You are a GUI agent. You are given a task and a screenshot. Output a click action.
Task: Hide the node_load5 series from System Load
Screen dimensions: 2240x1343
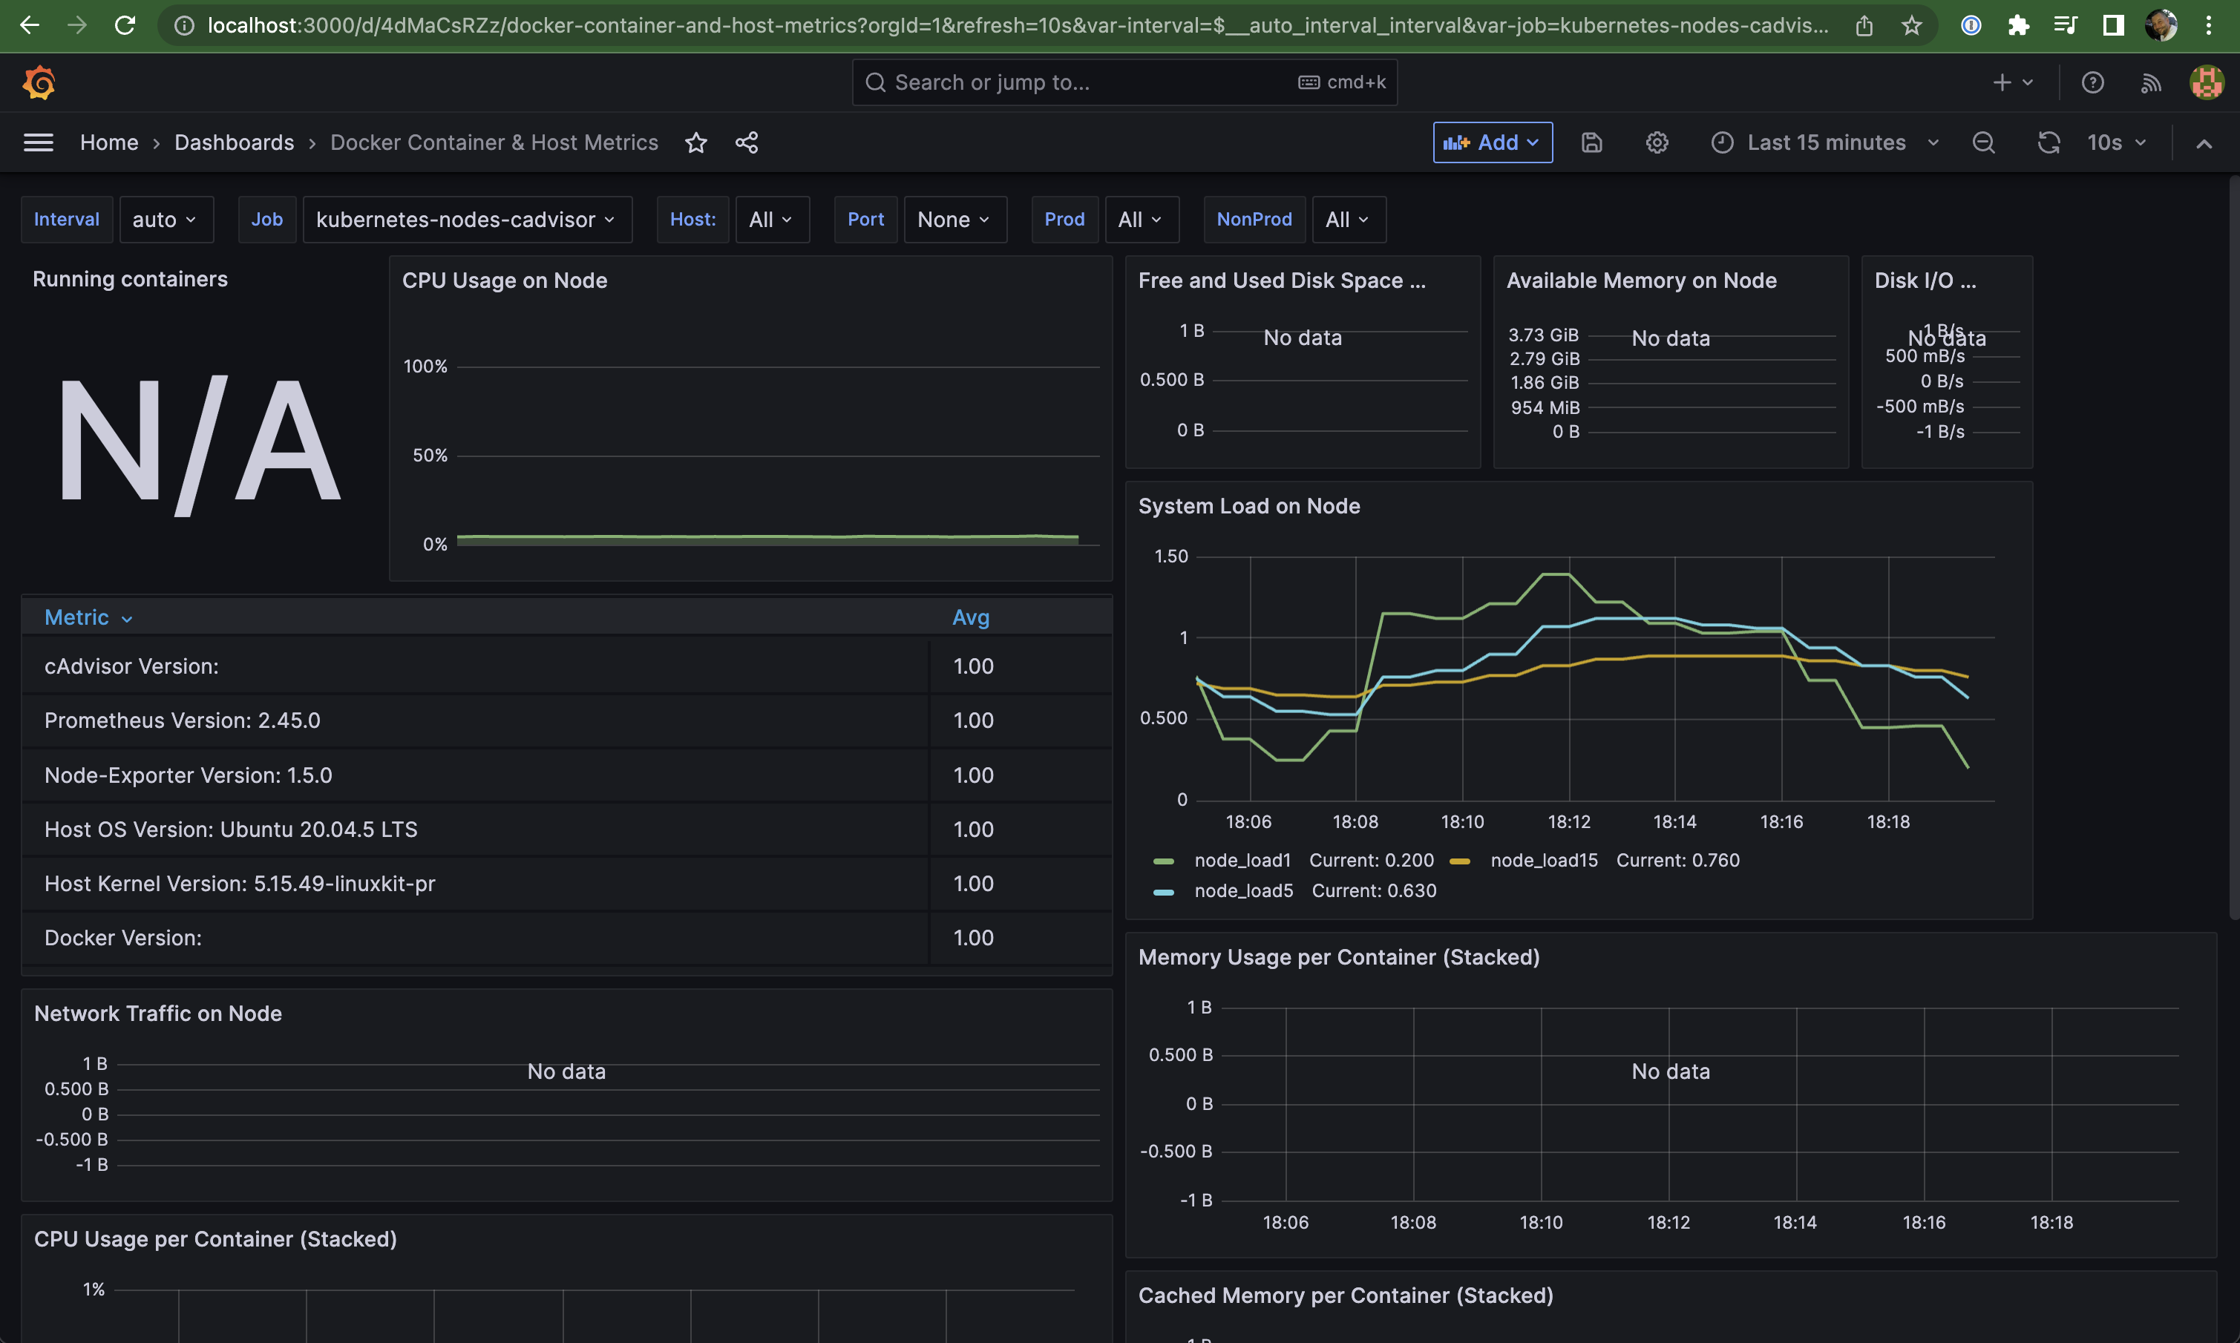[x=1243, y=890]
